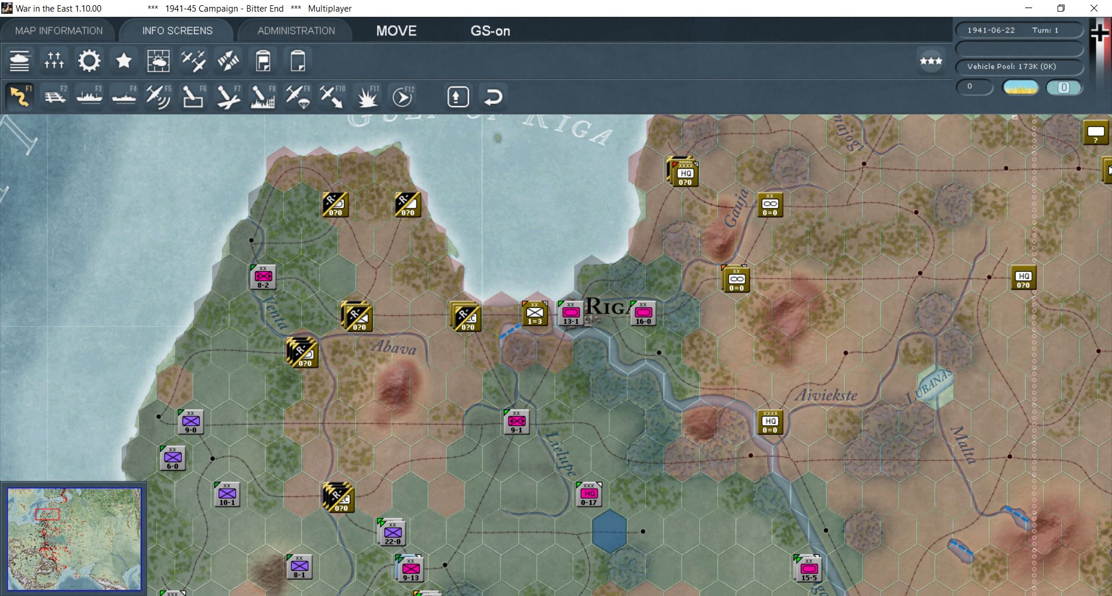Select the 9-13 motorized unit stack
This screenshot has width=1112, height=596.
point(410,569)
